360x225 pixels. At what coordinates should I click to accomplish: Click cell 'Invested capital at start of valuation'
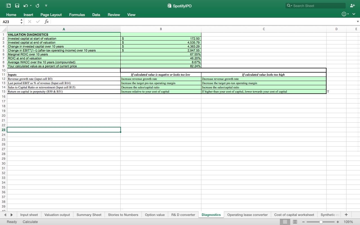(64, 39)
